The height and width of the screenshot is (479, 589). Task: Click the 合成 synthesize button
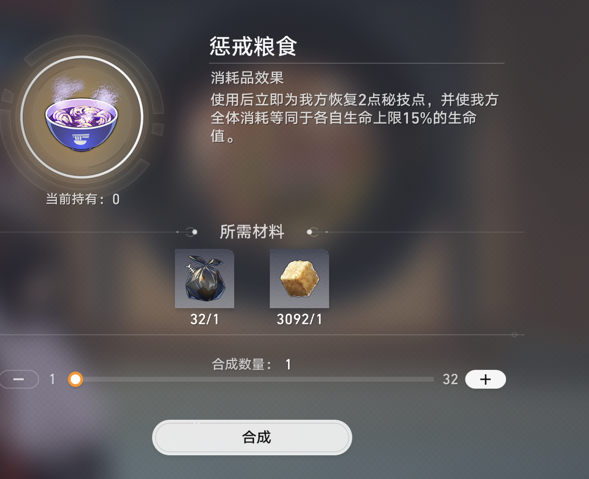(252, 438)
